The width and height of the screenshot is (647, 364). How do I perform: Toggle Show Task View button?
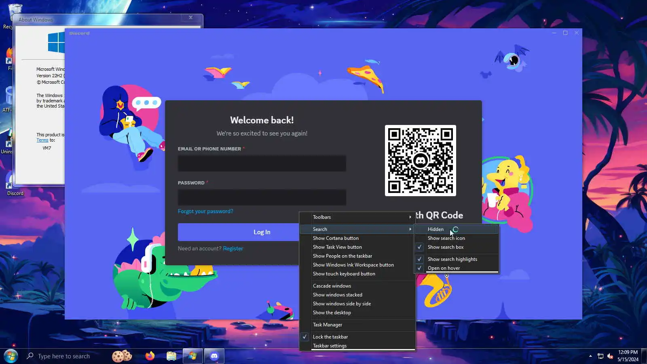point(357,247)
